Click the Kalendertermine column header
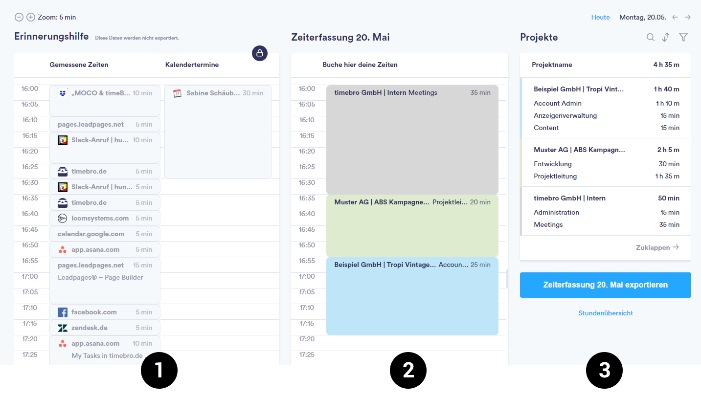This screenshot has height=398, width=701. point(192,65)
